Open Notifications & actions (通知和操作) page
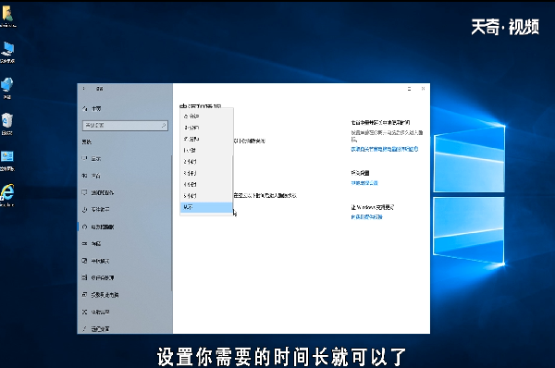The image size is (555, 368). pos(124,192)
